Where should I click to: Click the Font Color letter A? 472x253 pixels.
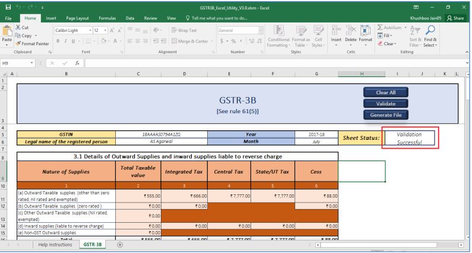click(x=115, y=41)
